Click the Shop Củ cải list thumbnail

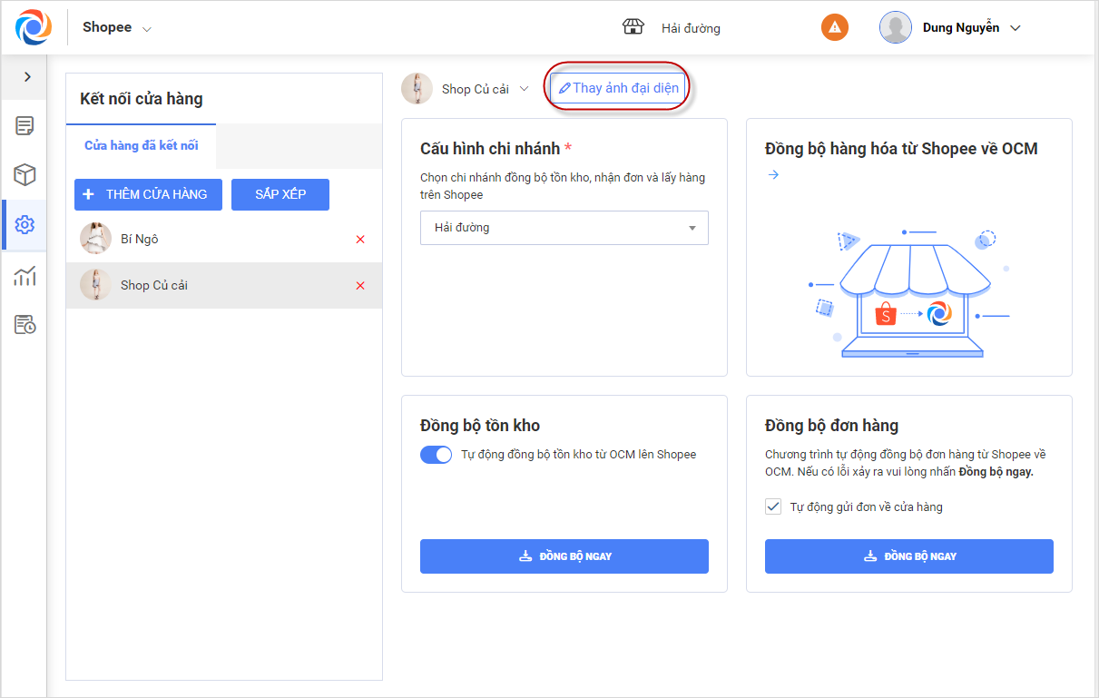95,284
